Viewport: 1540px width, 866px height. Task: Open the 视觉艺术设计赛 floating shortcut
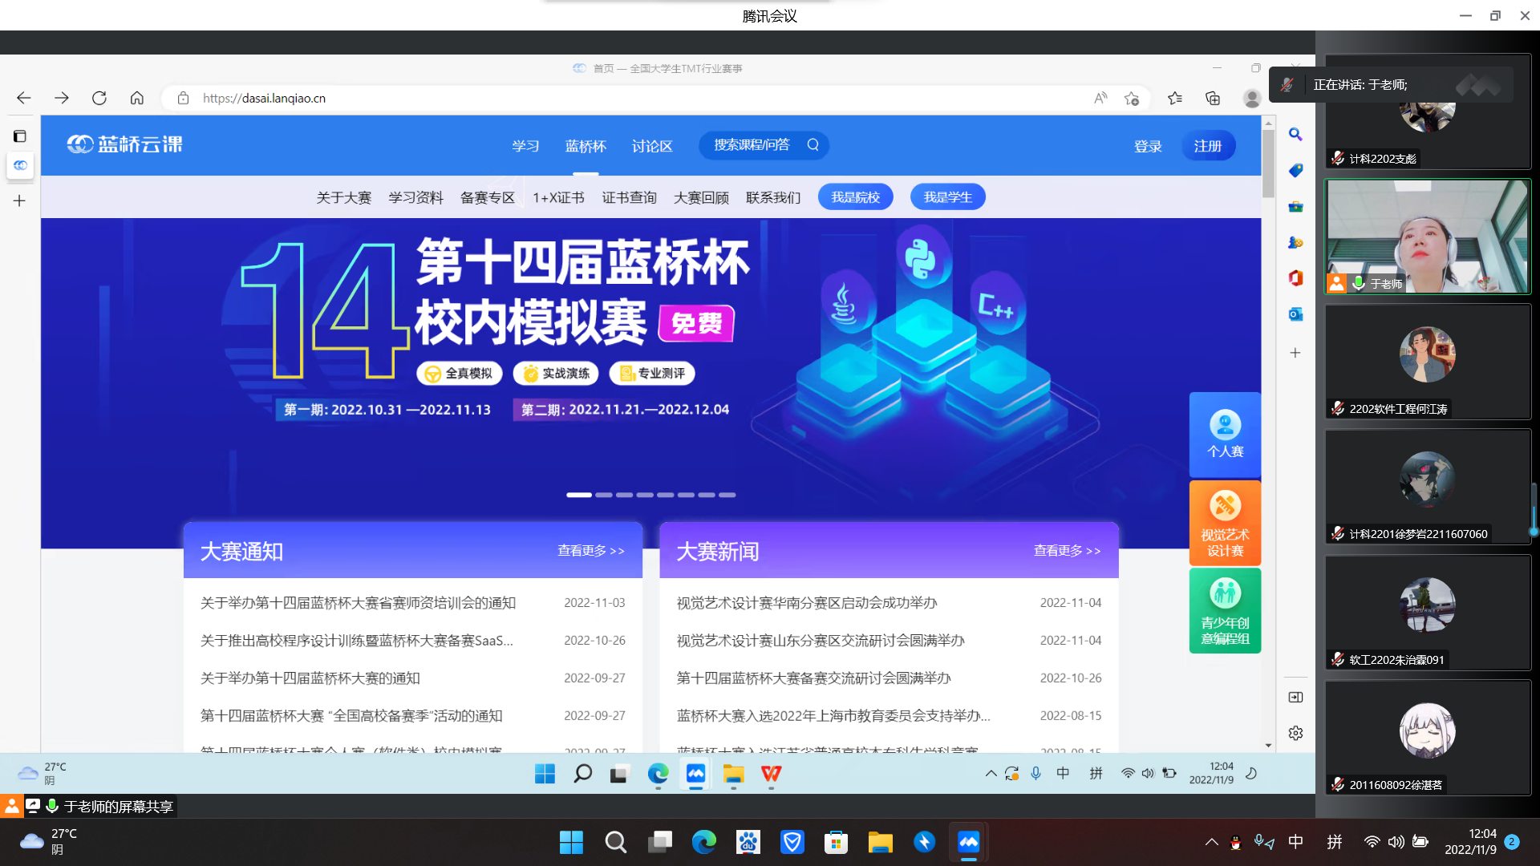1225,523
